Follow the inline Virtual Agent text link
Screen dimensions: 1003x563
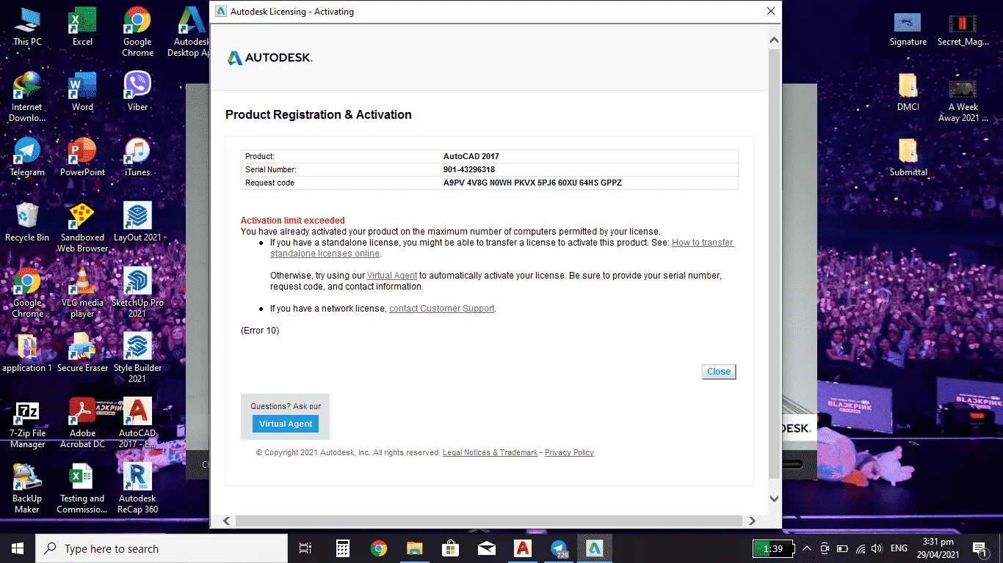pos(392,276)
